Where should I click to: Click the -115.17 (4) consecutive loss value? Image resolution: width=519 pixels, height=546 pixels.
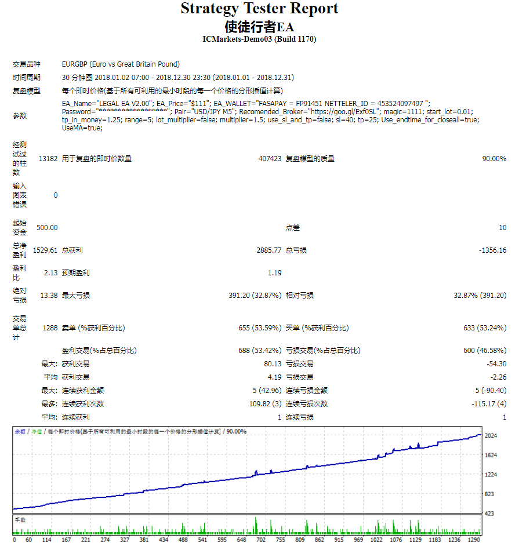tap(489, 404)
